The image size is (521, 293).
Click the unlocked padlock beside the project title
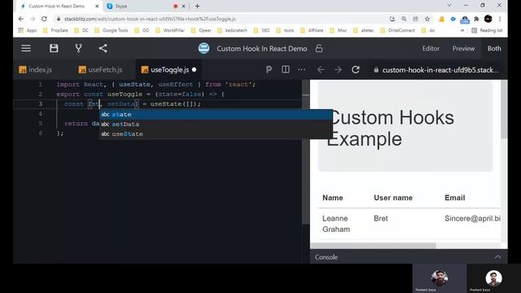click(319, 49)
